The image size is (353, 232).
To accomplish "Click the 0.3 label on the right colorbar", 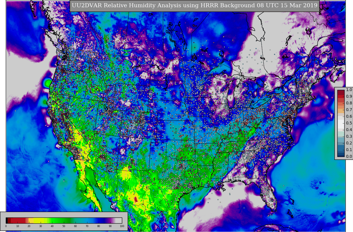I will tap(349, 136).
